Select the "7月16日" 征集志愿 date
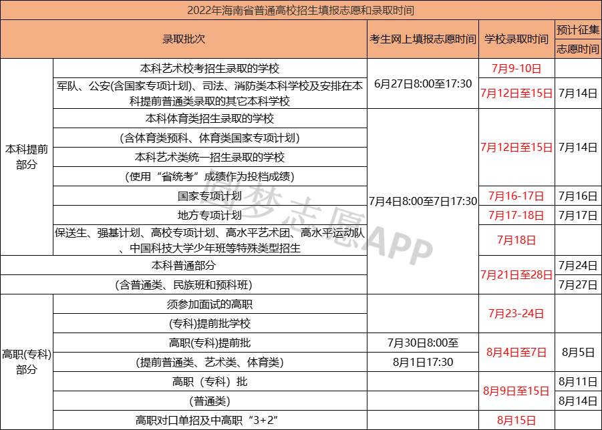The image size is (602, 430). tap(578, 196)
